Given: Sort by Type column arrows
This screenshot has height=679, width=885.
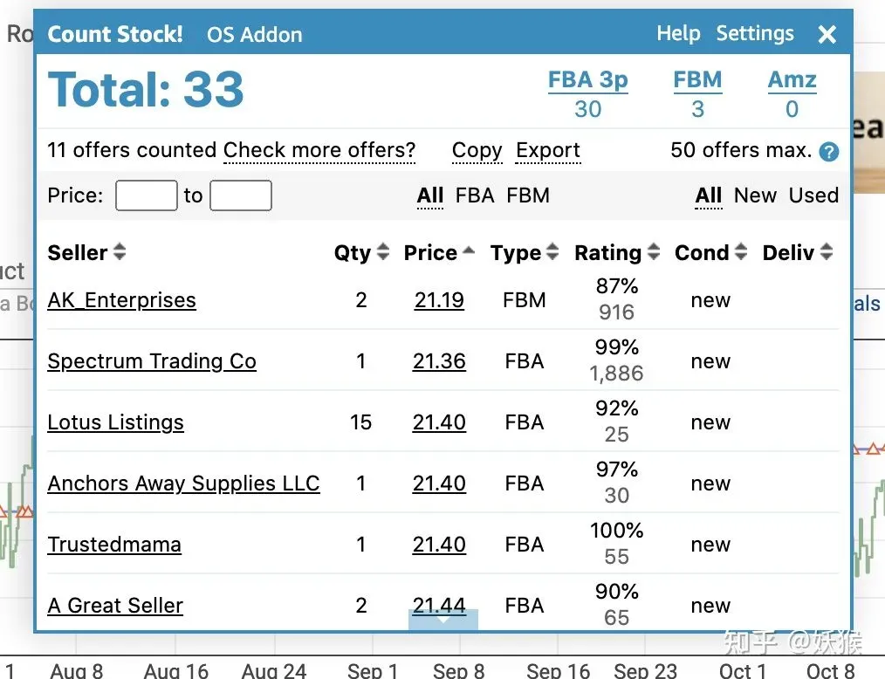Looking at the screenshot, I should point(552,251).
